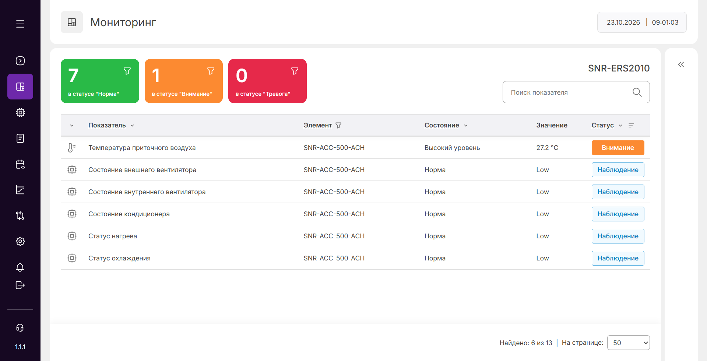Open the hamburger menu in the sidebar
This screenshot has width=707, height=361.
click(20, 24)
